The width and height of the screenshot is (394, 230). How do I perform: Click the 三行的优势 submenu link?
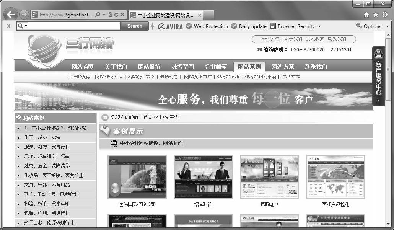79,77
